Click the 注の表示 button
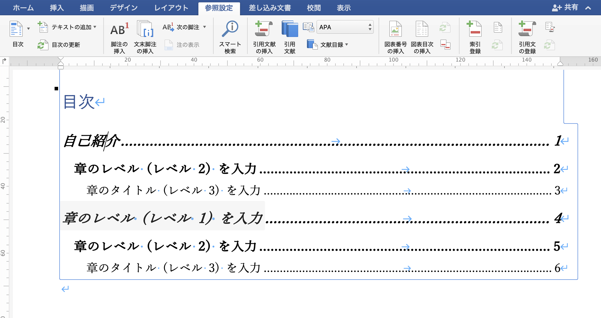 click(182, 45)
